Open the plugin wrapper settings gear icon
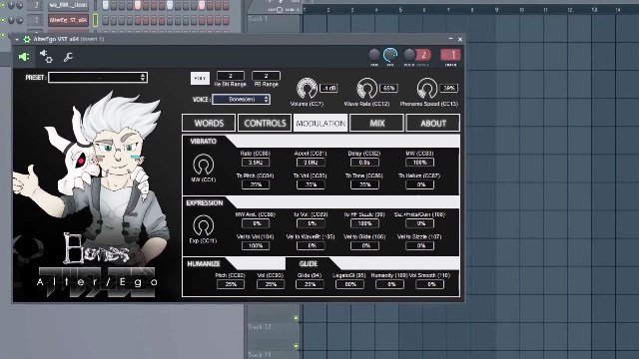This screenshot has width=639, height=359. pyautogui.click(x=46, y=57)
